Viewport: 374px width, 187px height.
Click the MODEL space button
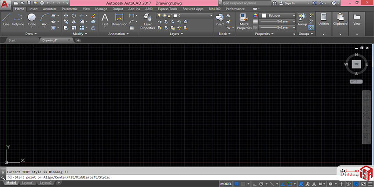[x=226, y=183]
